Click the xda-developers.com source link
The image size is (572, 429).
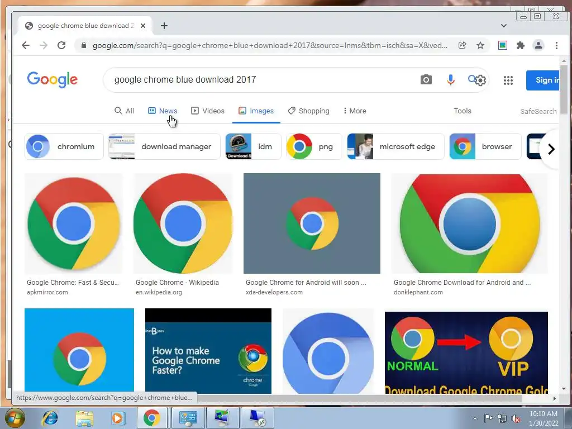coord(274,292)
